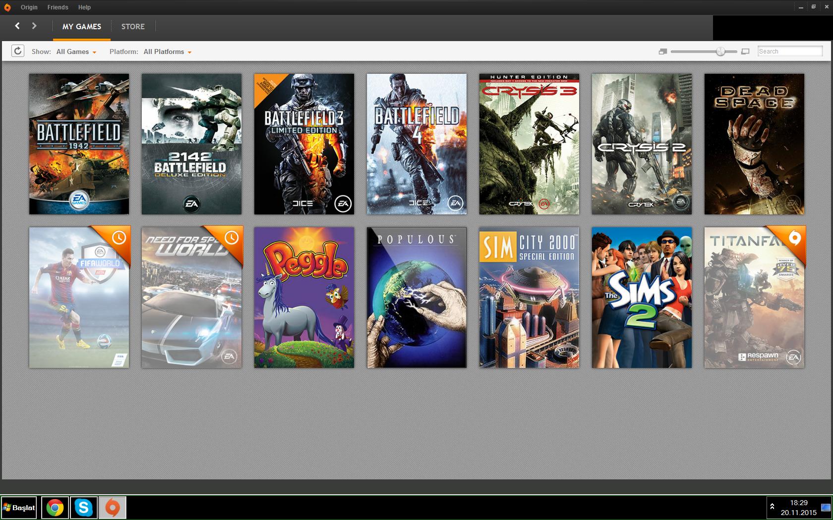Select the Populous game tile
This screenshot has height=520, width=833.
click(x=416, y=298)
